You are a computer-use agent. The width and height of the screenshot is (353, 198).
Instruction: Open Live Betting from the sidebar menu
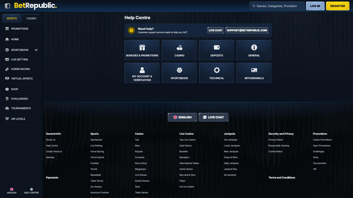pyautogui.click(x=19, y=59)
